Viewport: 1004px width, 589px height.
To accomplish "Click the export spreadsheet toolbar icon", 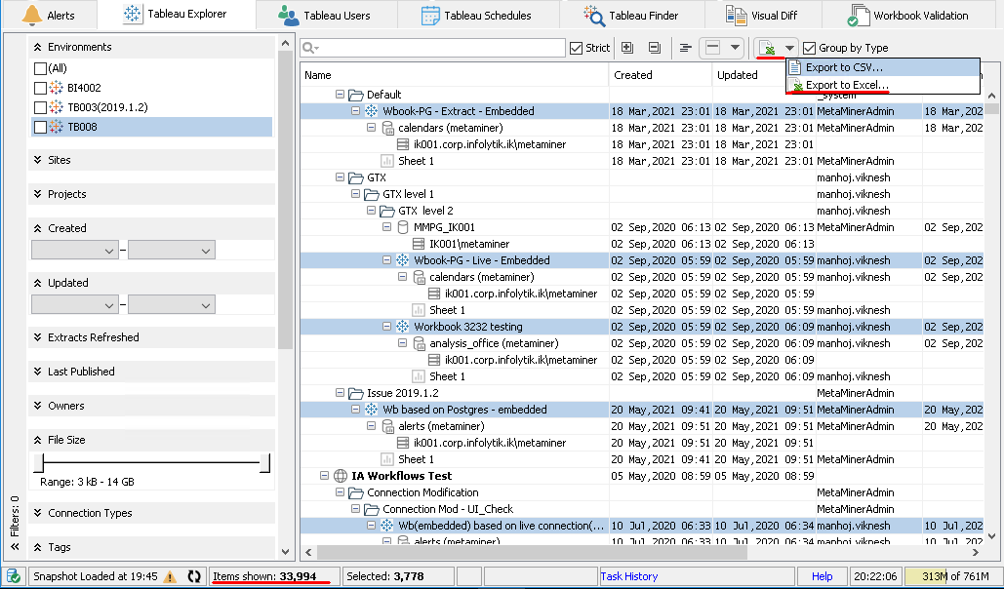I will tap(769, 48).
